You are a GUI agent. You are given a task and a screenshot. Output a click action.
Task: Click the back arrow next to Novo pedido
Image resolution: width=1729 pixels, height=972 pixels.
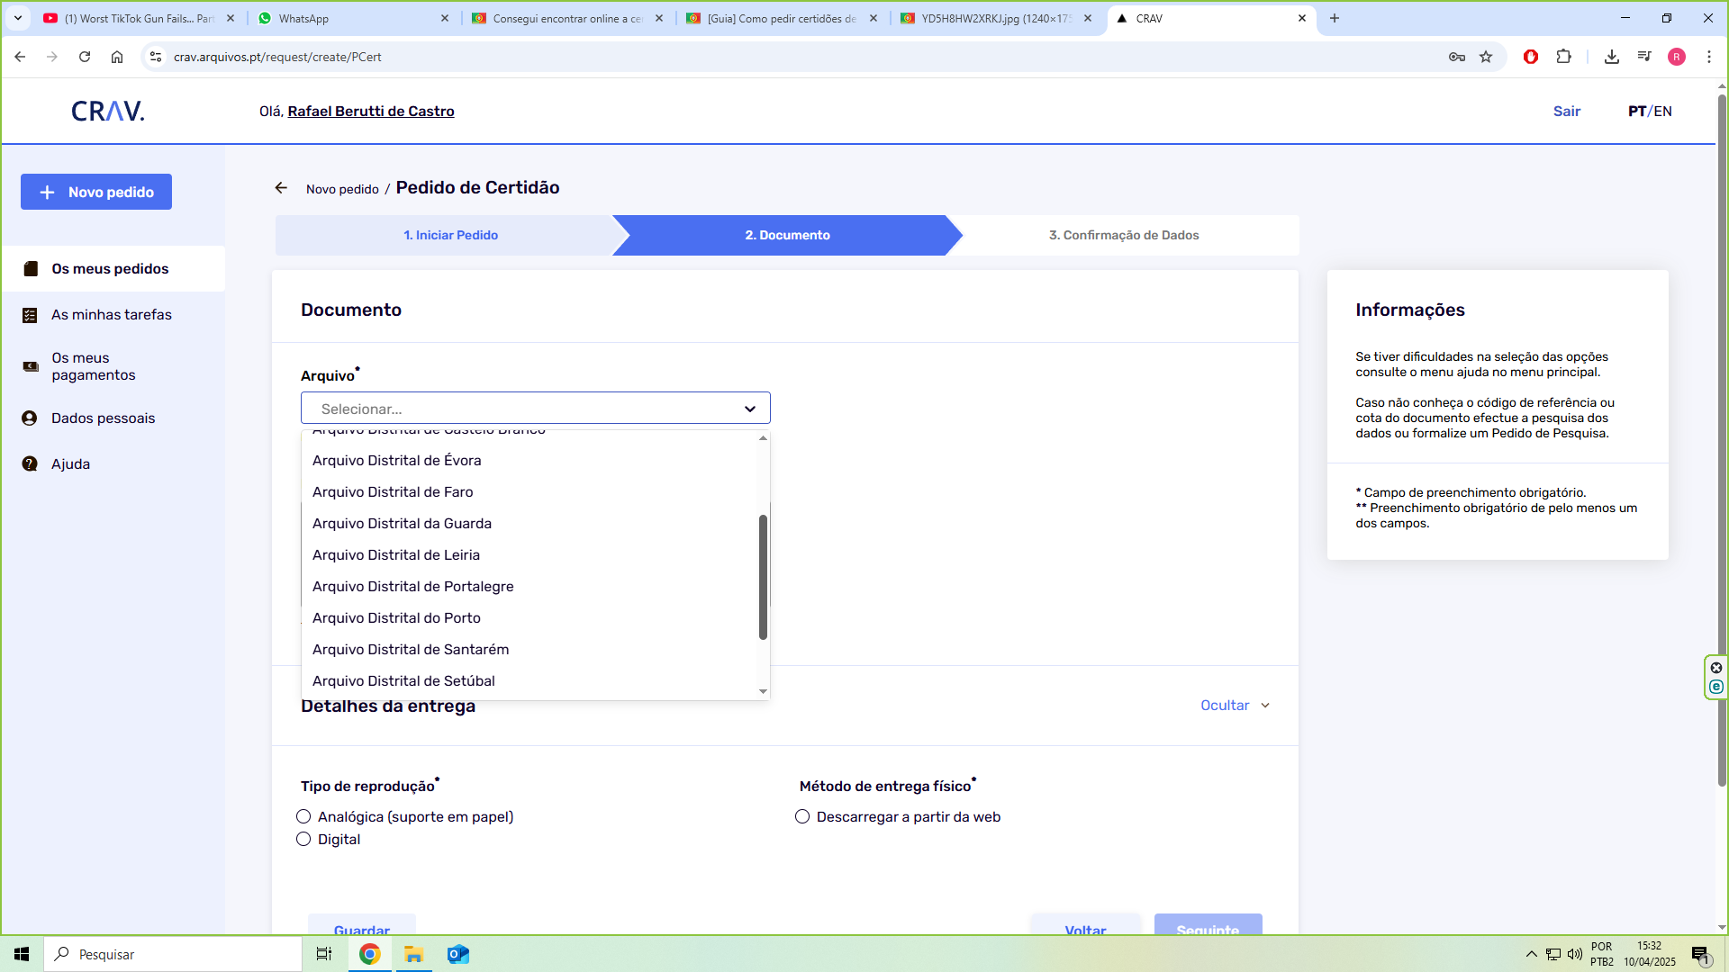[x=281, y=188]
